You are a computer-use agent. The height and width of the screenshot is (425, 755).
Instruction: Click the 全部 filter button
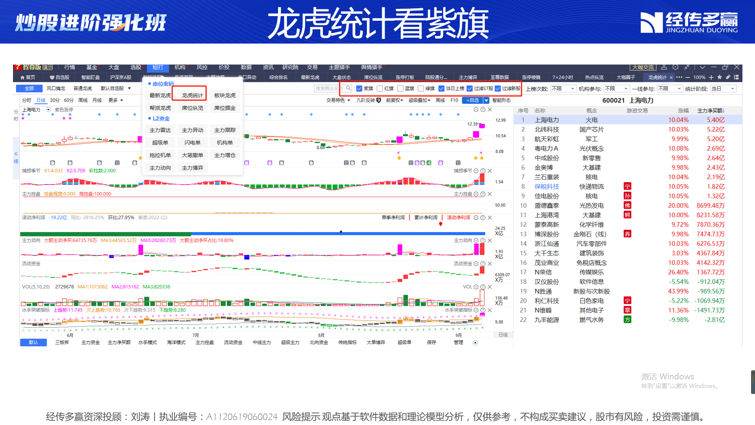click(x=29, y=89)
